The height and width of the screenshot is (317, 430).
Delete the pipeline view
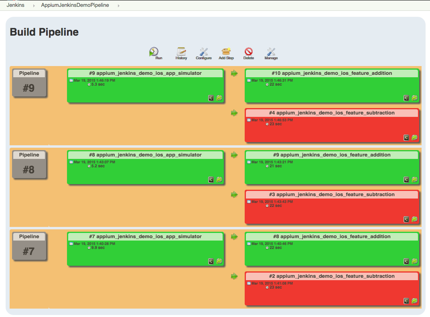tap(249, 53)
